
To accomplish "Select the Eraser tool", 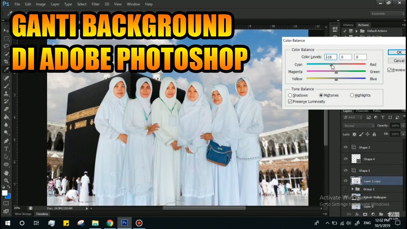I will point(6,109).
